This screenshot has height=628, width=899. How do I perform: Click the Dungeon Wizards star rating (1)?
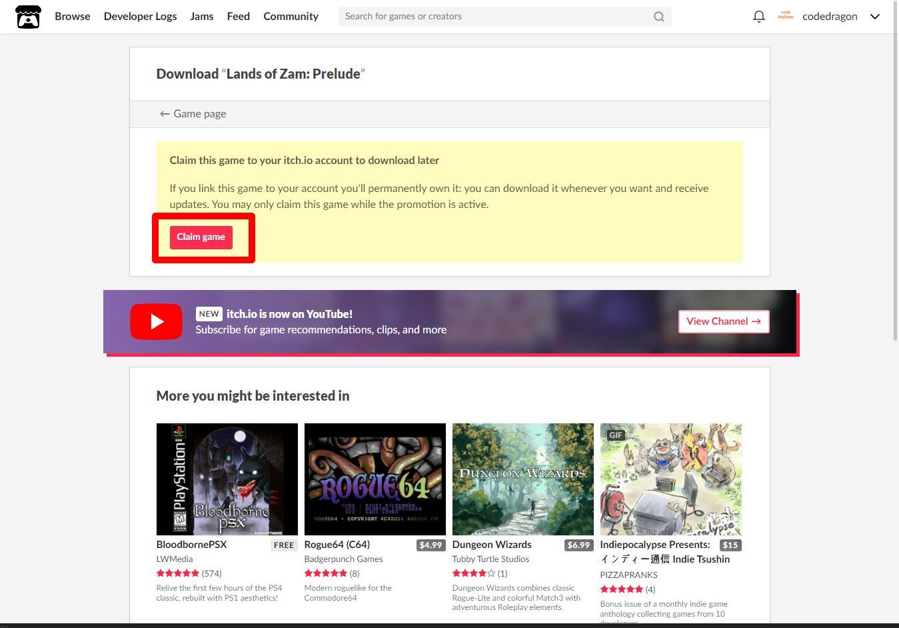(480, 573)
